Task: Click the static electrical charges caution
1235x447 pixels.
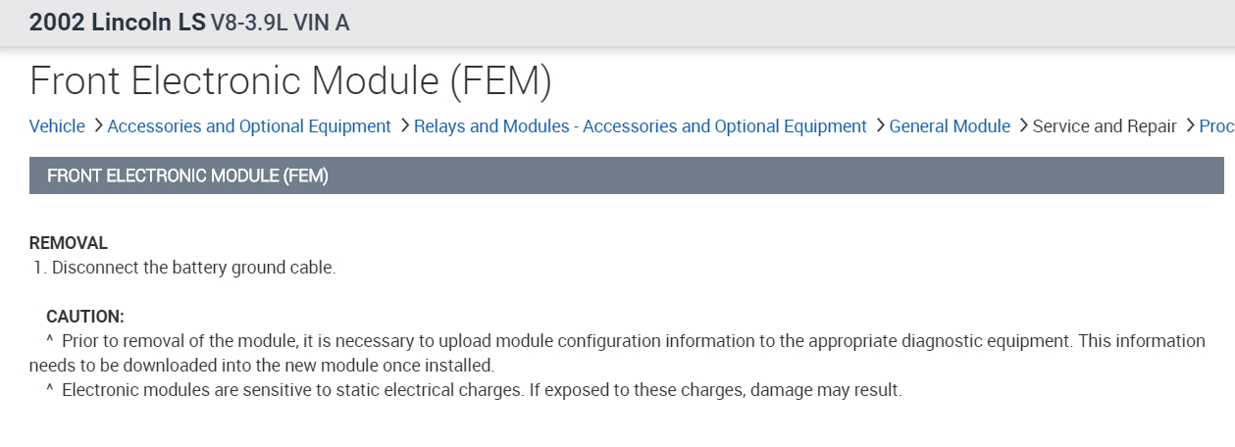Action: [481, 390]
